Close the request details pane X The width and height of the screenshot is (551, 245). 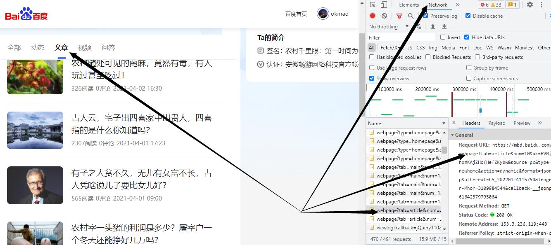click(x=454, y=123)
